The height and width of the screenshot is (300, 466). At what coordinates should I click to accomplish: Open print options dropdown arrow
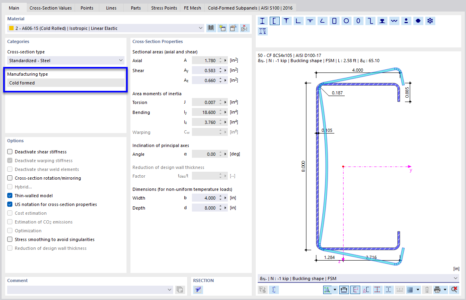(445, 290)
